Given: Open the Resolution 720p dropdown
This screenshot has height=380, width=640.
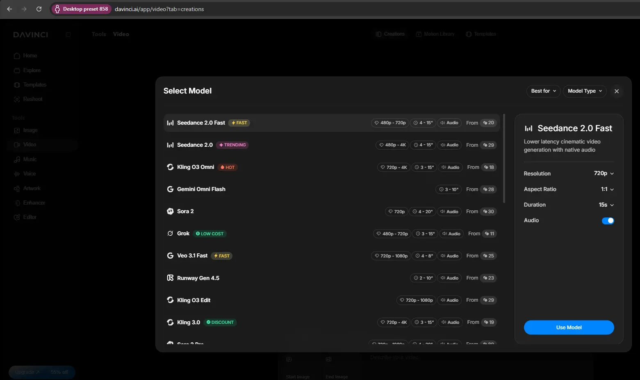Looking at the screenshot, I should [604, 173].
